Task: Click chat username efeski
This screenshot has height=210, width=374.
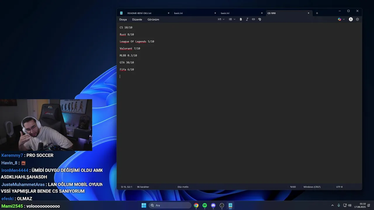Action: pyautogui.click(x=7, y=199)
